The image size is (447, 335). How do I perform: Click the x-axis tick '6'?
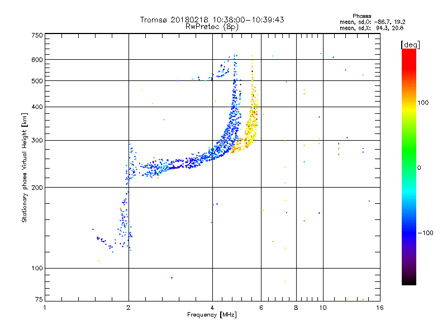(x=261, y=308)
